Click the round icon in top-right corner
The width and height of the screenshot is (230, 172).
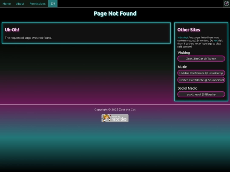pos(226,3)
